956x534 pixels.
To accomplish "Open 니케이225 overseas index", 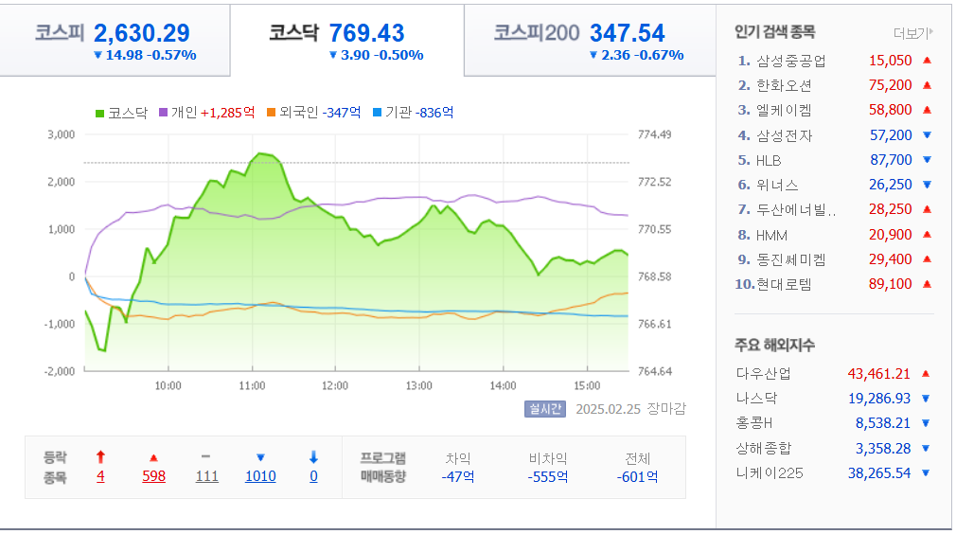I will coord(770,473).
